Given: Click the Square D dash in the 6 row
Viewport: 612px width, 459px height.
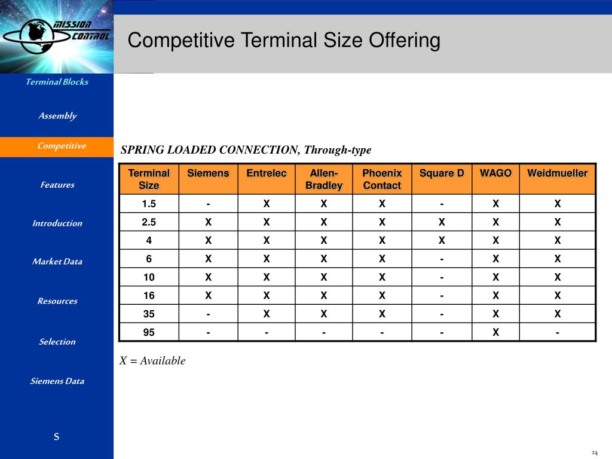Looking at the screenshot, I should point(442,259).
